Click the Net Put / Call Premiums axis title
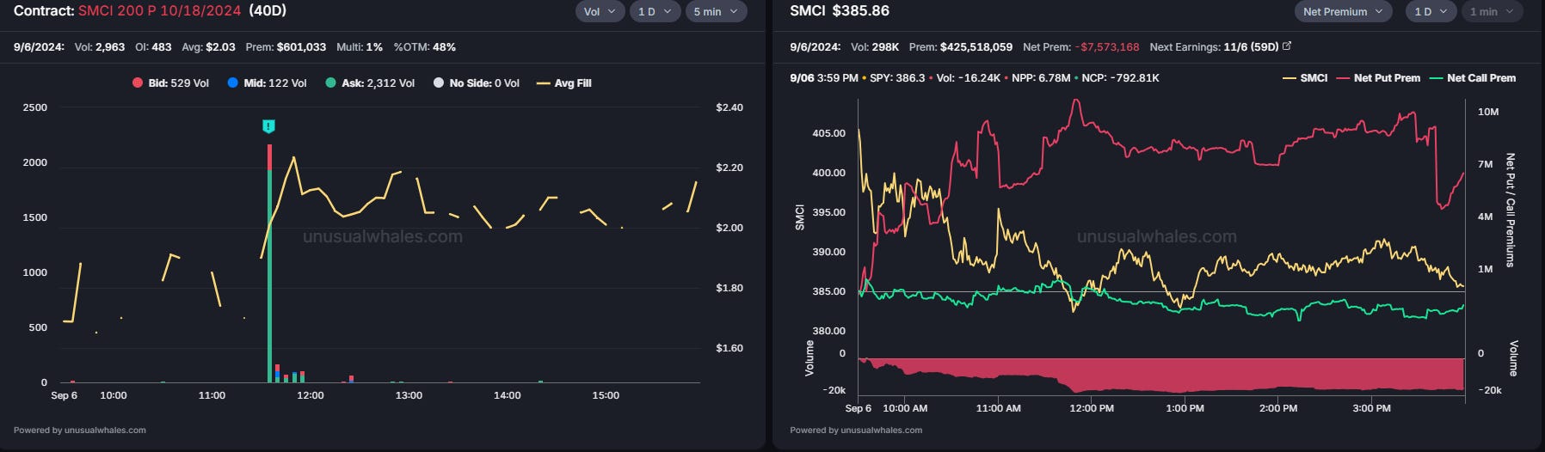Screen dimensions: 1545x452 pos(1510,211)
